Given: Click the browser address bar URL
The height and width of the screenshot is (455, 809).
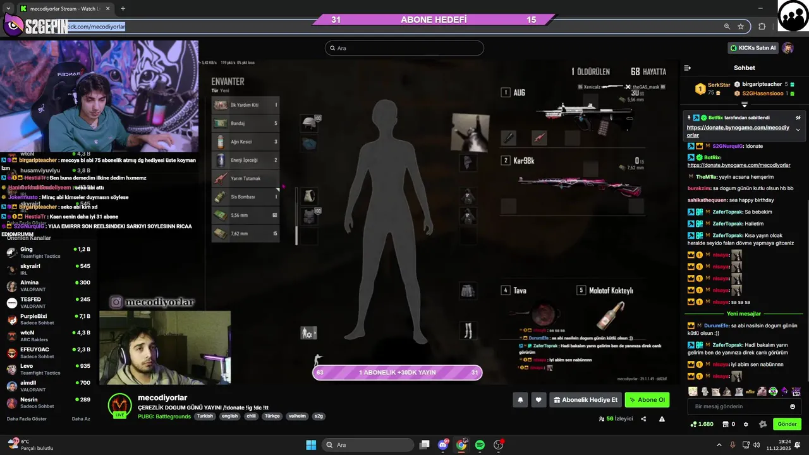Looking at the screenshot, I should point(96,27).
